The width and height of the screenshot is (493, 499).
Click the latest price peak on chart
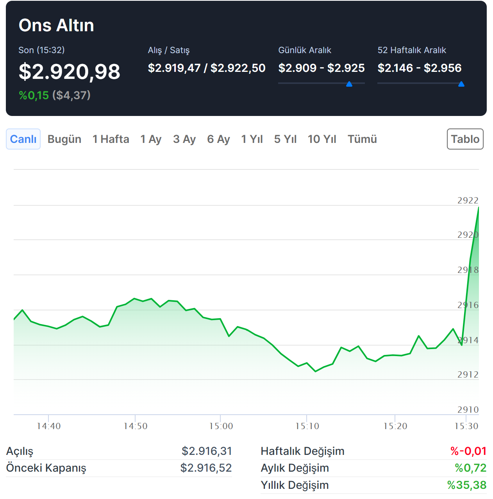coord(478,208)
